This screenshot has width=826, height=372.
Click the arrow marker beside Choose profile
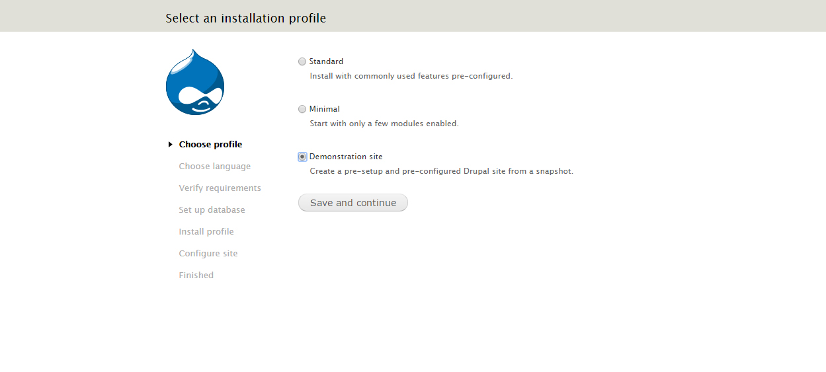pyautogui.click(x=171, y=144)
